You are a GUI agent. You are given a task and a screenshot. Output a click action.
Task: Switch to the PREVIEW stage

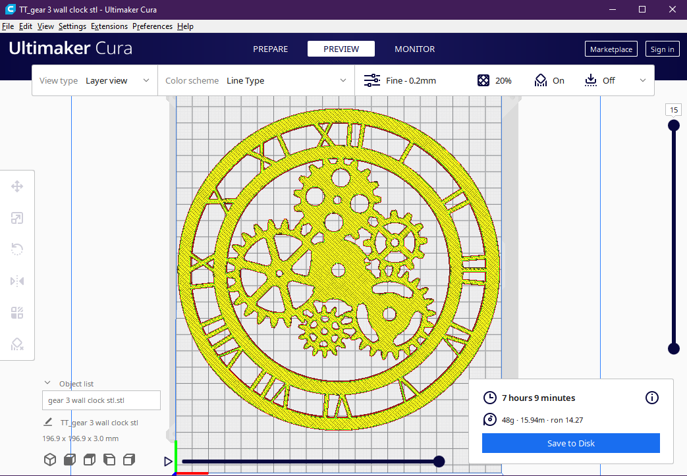pyautogui.click(x=341, y=49)
